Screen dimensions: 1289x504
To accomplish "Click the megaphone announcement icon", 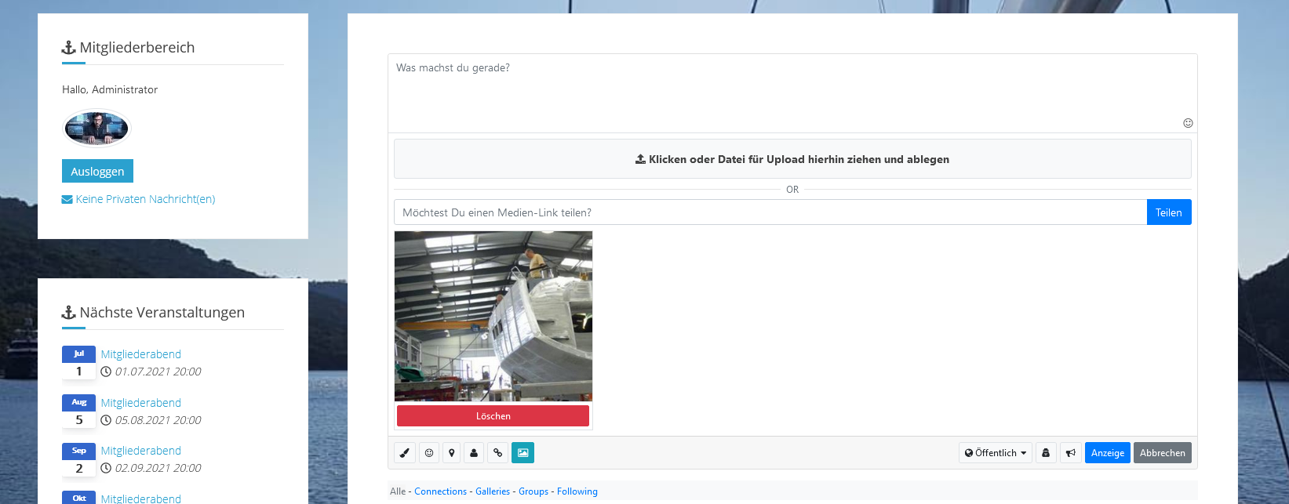I will pos(1071,453).
